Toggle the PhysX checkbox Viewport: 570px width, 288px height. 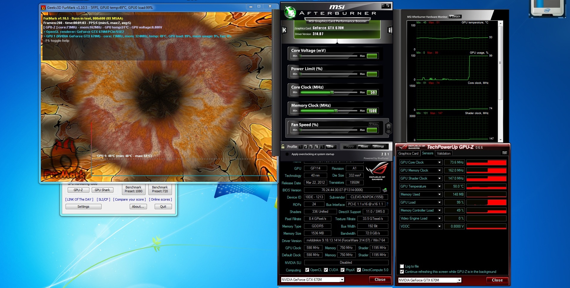click(x=343, y=270)
